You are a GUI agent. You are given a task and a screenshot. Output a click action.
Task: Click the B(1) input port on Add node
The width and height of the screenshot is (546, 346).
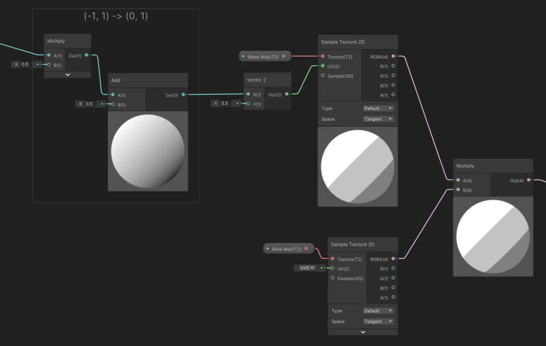[x=113, y=104]
